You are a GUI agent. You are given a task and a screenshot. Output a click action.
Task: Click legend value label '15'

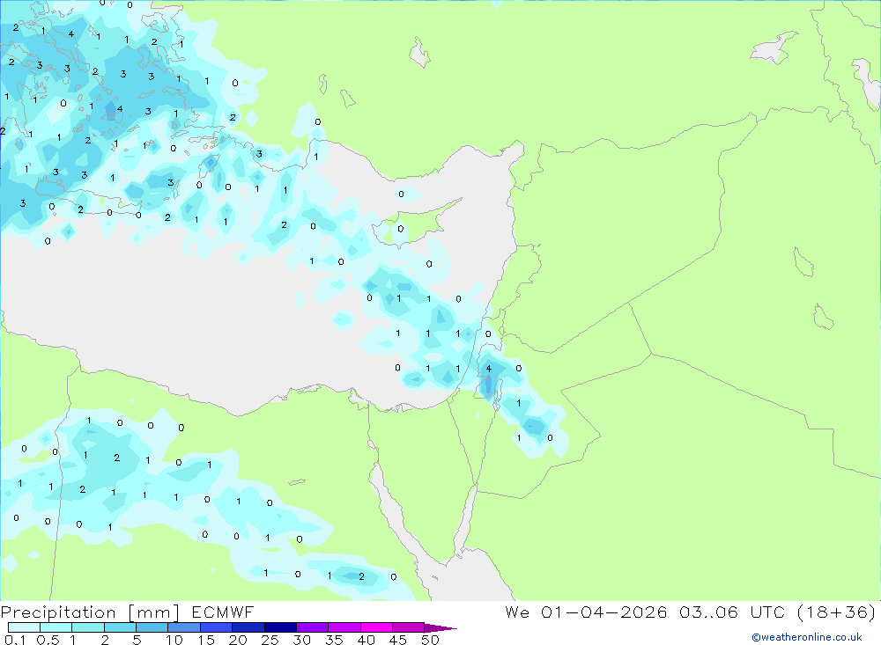(206, 640)
